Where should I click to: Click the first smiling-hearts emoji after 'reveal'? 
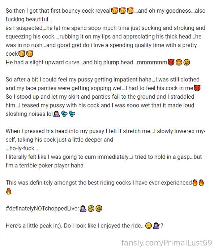(x=115, y=11)
